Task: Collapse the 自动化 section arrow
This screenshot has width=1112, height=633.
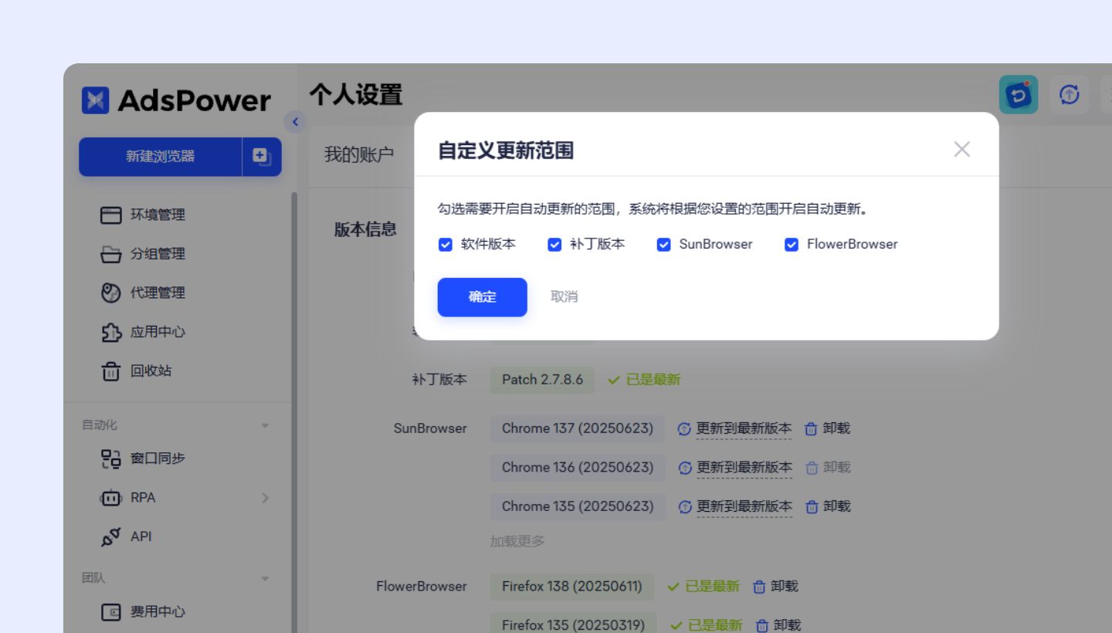Action: tap(266, 426)
